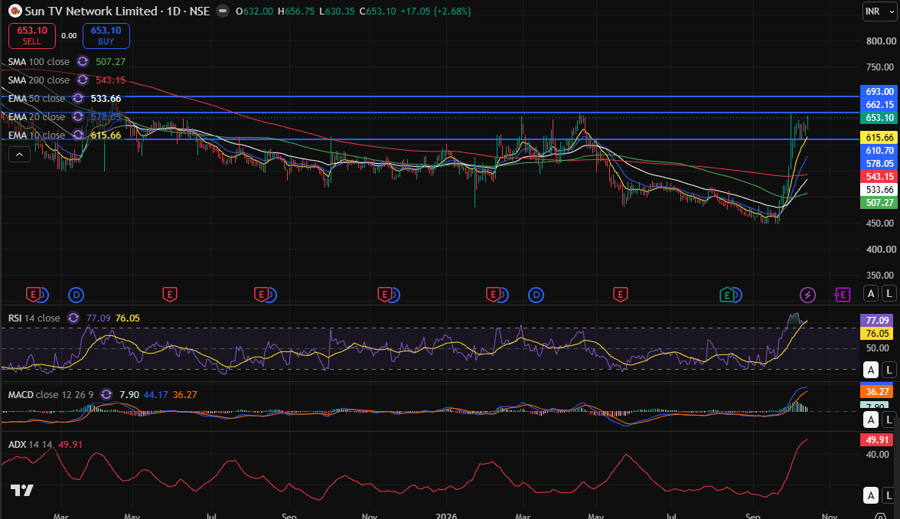Viewport: 900px width, 519px height.
Task: Open the leftmost standalone blue D dividend marker
Action: click(77, 295)
